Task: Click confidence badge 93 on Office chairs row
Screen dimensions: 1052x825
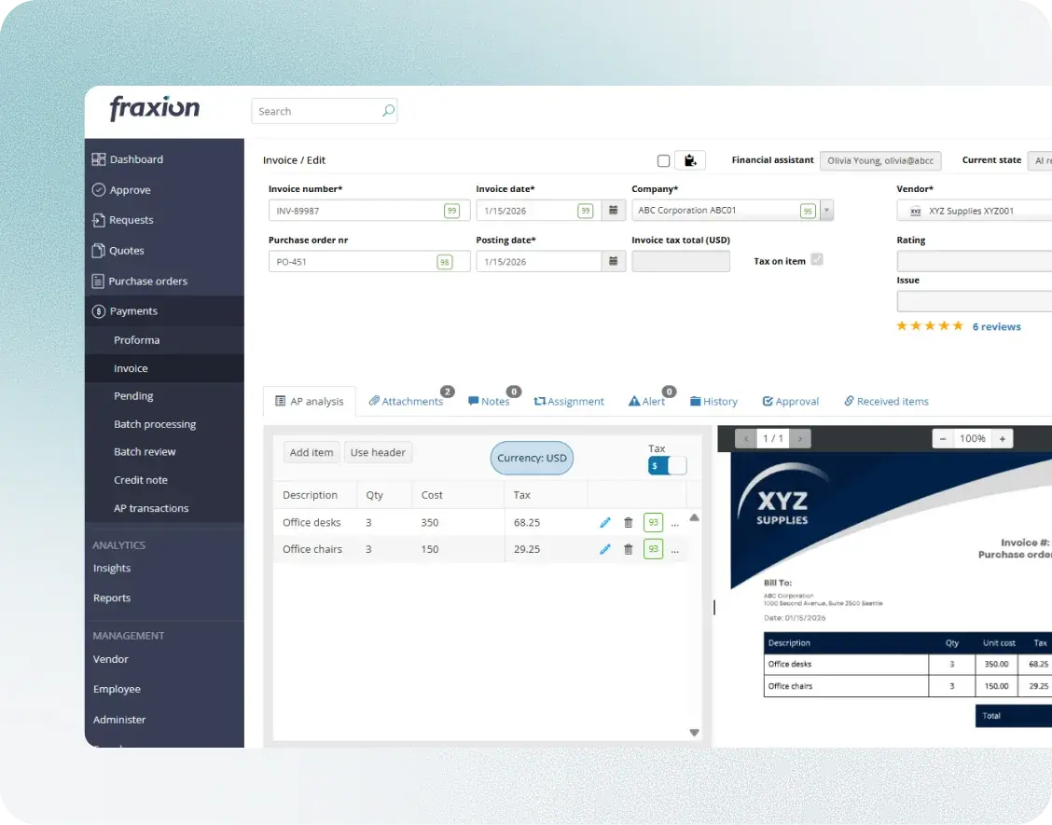Action: click(653, 549)
